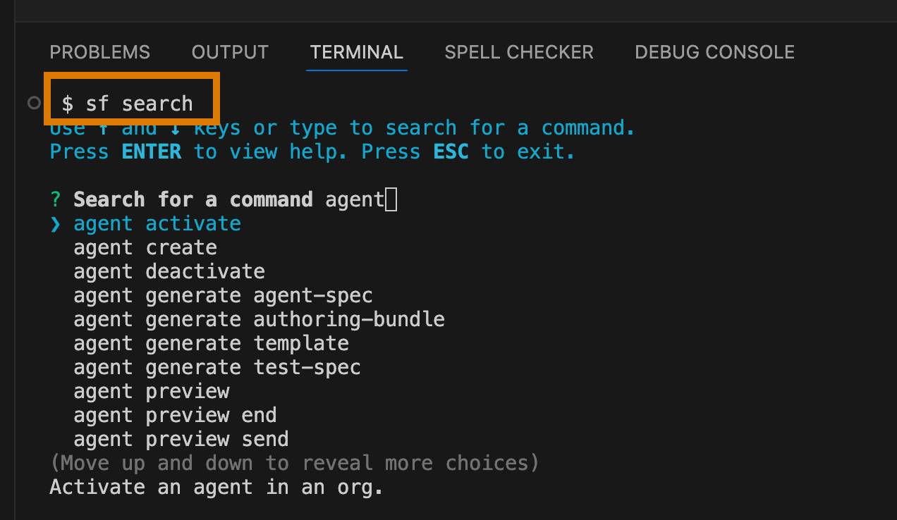The width and height of the screenshot is (897, 520).
Task: Select the TERMINAL tab
Action: point(356,52)
